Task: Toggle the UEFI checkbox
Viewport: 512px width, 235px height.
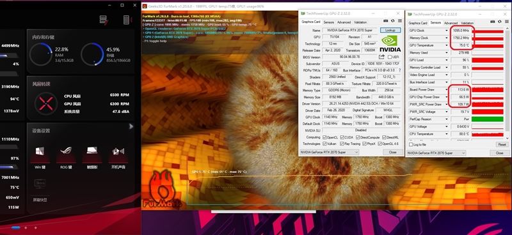Action: [390, 57]
